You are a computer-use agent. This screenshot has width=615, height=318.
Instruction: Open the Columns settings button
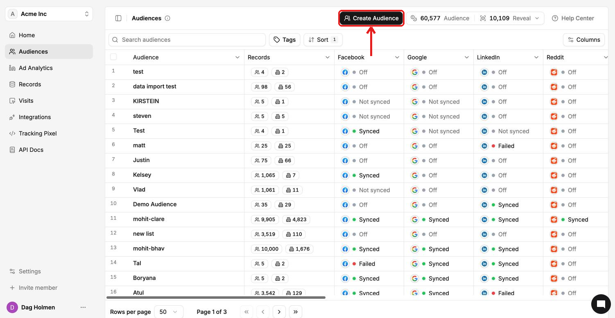coord(584,40)
